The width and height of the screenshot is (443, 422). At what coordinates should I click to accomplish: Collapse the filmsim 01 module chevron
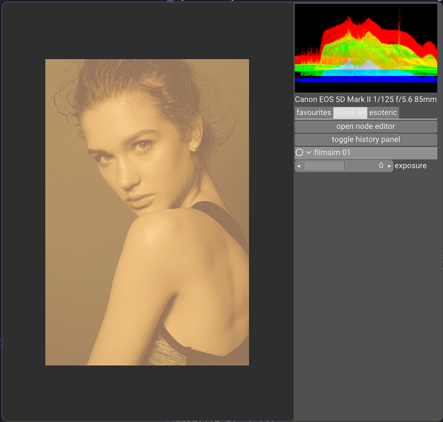tap(309, 153)
